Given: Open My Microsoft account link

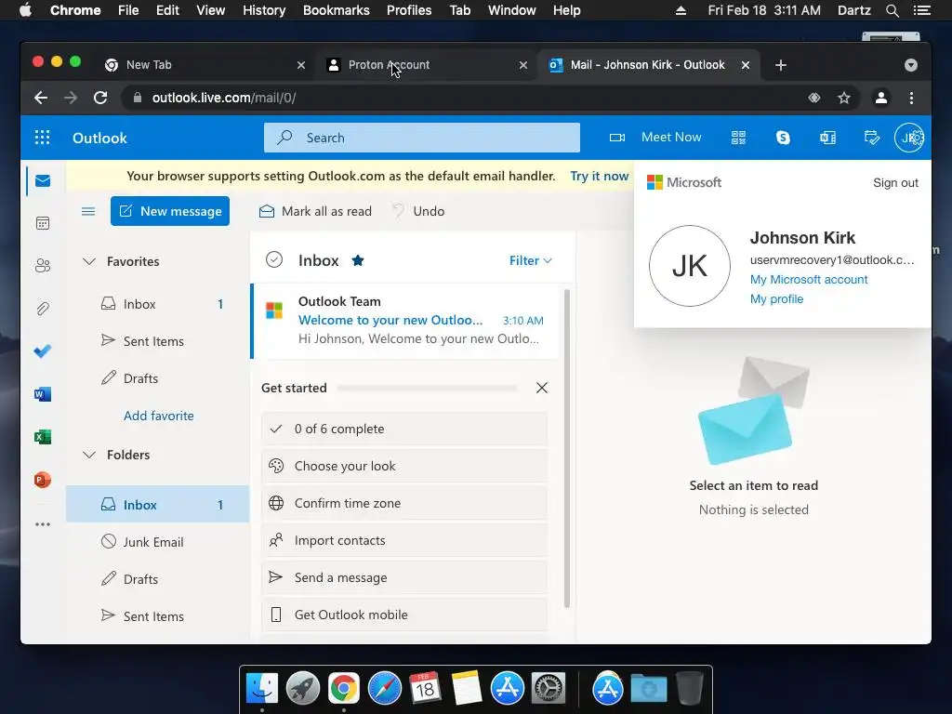Looking at the screenshot, I should pos(809,279).
